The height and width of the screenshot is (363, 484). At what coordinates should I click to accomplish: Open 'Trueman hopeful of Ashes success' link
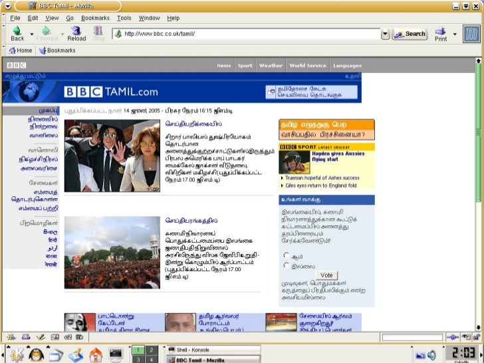[x=322, y=178]
